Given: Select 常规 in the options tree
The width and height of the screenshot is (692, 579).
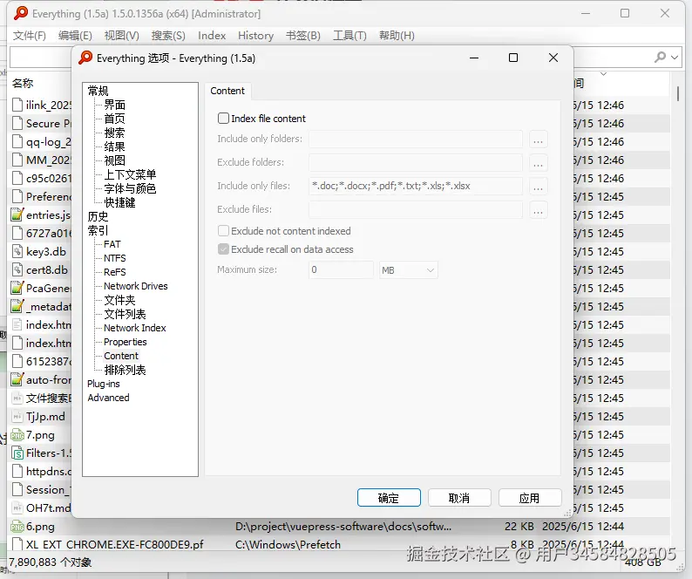Looking at the screenshot, I should (x=98, y=91).
